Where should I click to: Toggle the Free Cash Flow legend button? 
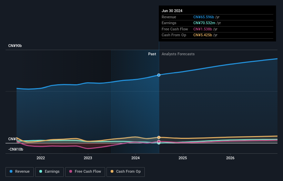coord(85,172)
